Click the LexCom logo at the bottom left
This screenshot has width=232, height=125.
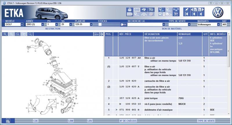(x=8, y=121)
